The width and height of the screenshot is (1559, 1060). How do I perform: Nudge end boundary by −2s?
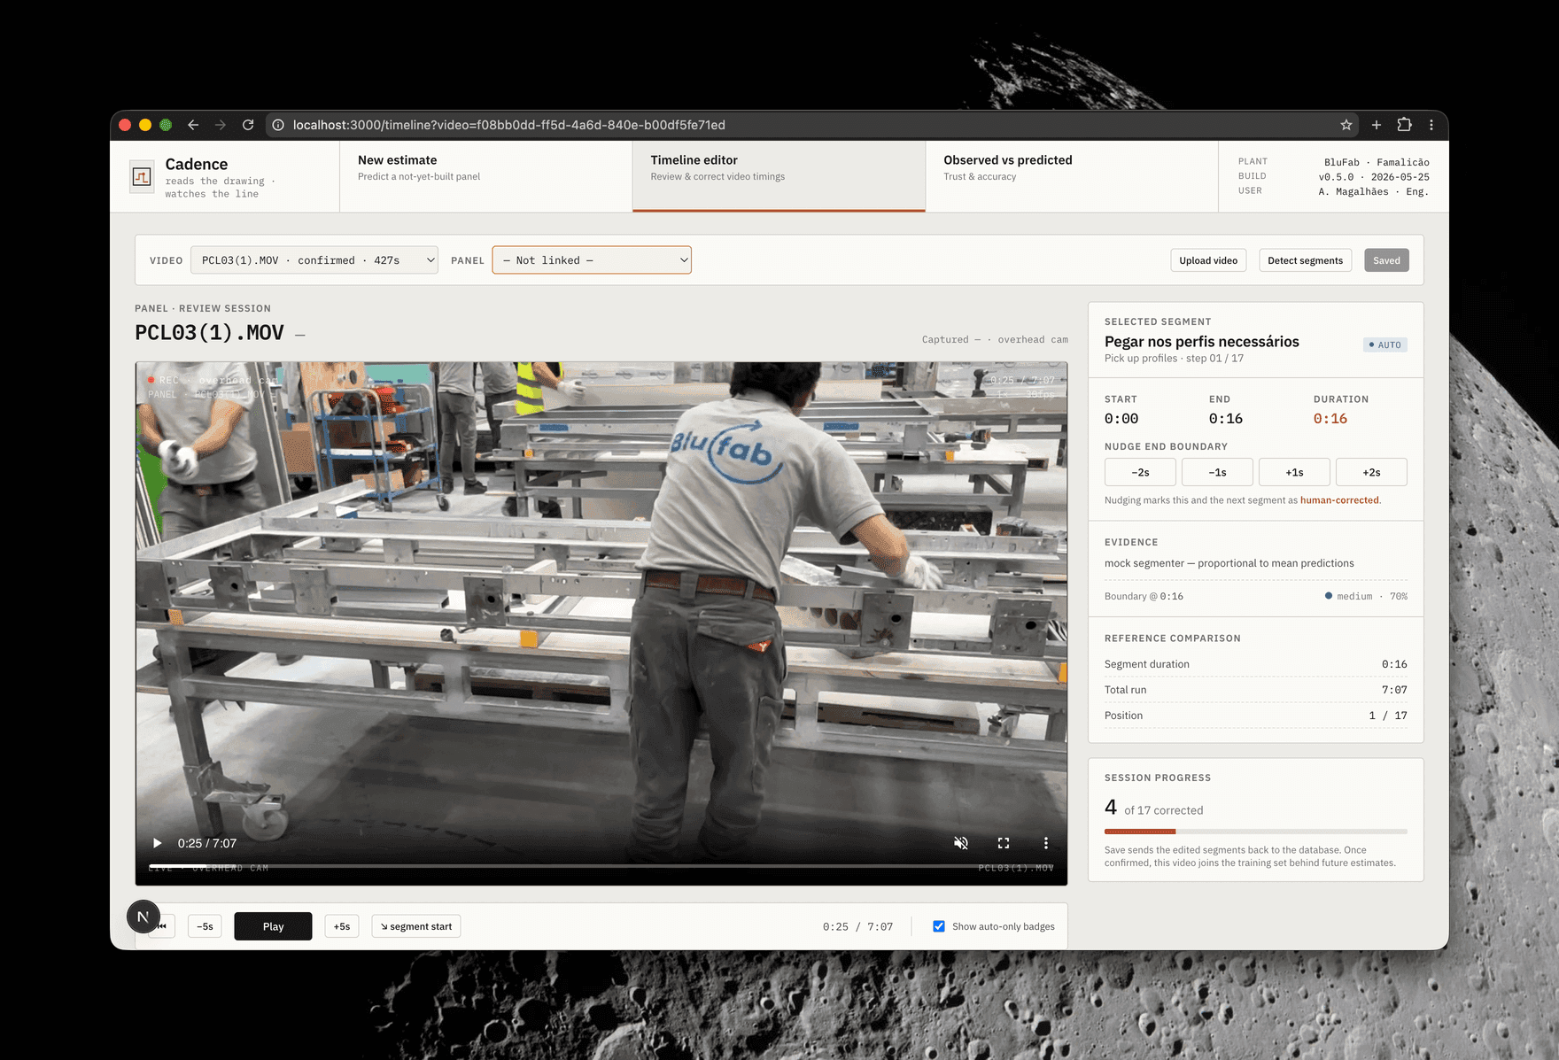pos(1140,472)
